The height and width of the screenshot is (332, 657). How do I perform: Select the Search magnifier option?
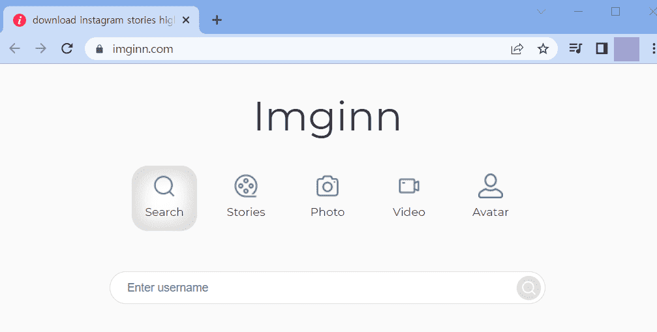(x=164, y=198)
